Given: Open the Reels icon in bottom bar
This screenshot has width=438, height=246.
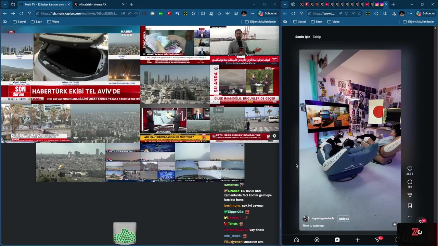Looking at the screenshot, I should 337,240.
